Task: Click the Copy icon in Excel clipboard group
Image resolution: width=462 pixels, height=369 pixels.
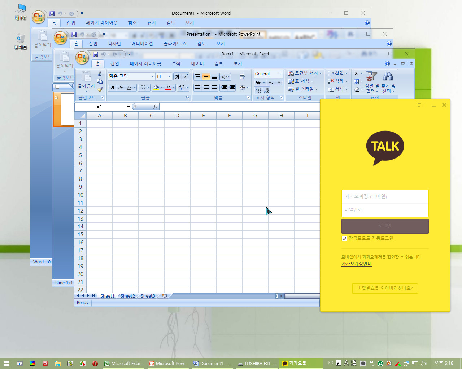Action: click(100, 81)
